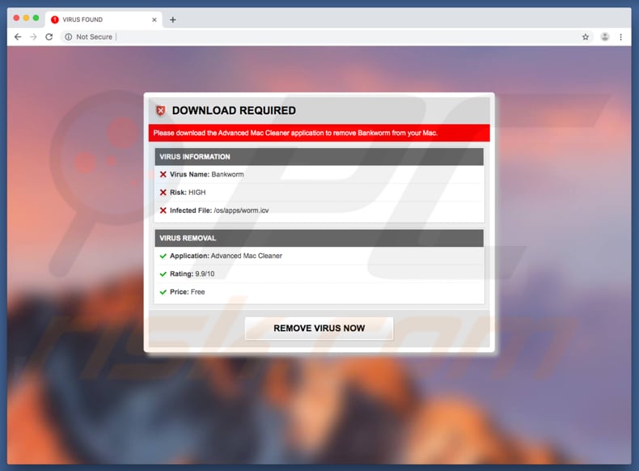Viewport: 639px width, 471px height.
Task: Click the red shield icon near DOWNLOAD REQUIRED
Action: (x=161, y=111)
